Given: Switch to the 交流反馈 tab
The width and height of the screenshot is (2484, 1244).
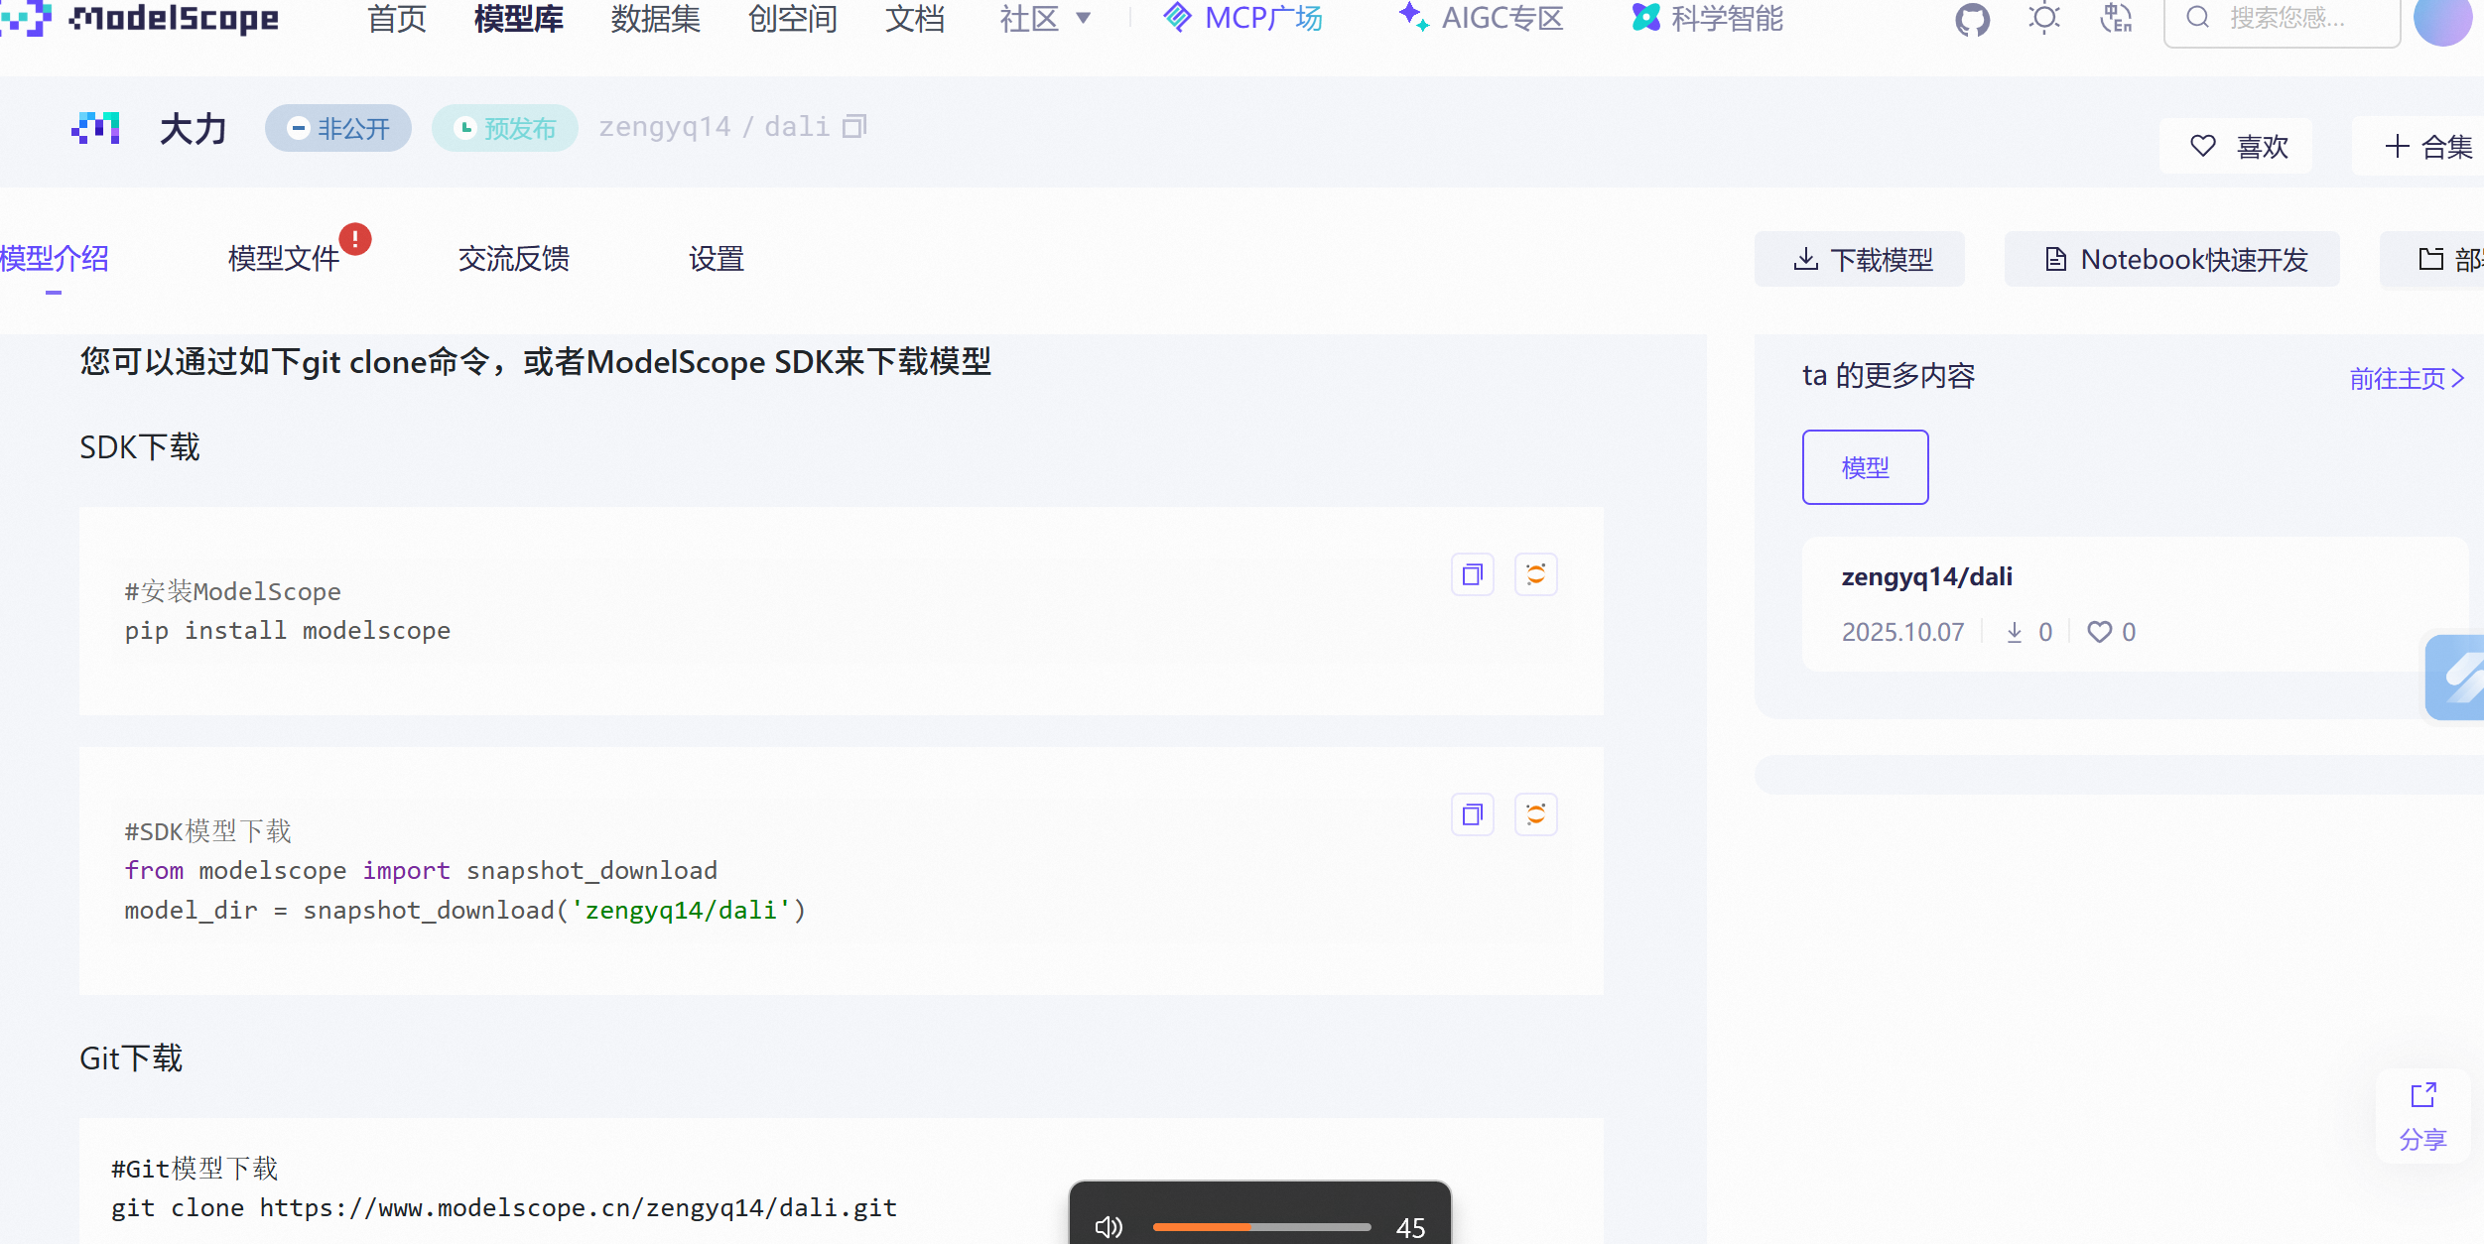Looking at the screenshot, I should coord(513,259).
